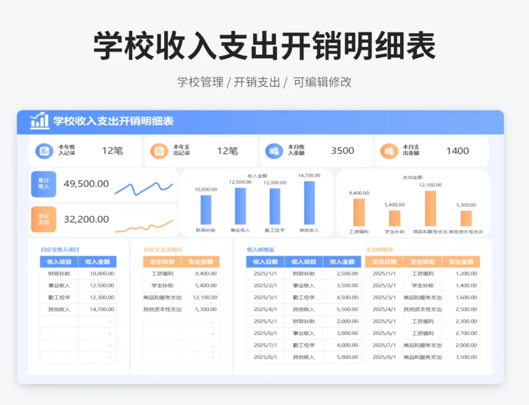
Task: Click the 12笔 value beside 本年收入记录
Action: click(x=112, y=151)
